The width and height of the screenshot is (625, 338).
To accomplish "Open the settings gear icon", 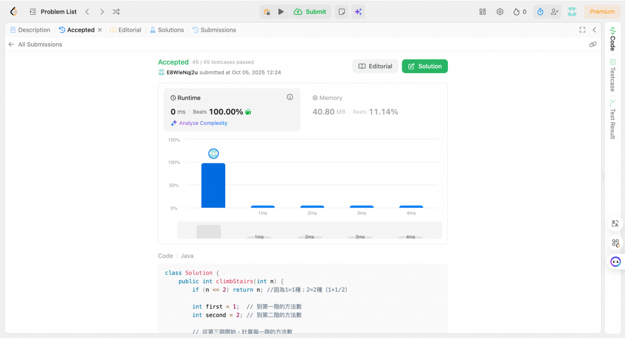I will tap(500, 12).
